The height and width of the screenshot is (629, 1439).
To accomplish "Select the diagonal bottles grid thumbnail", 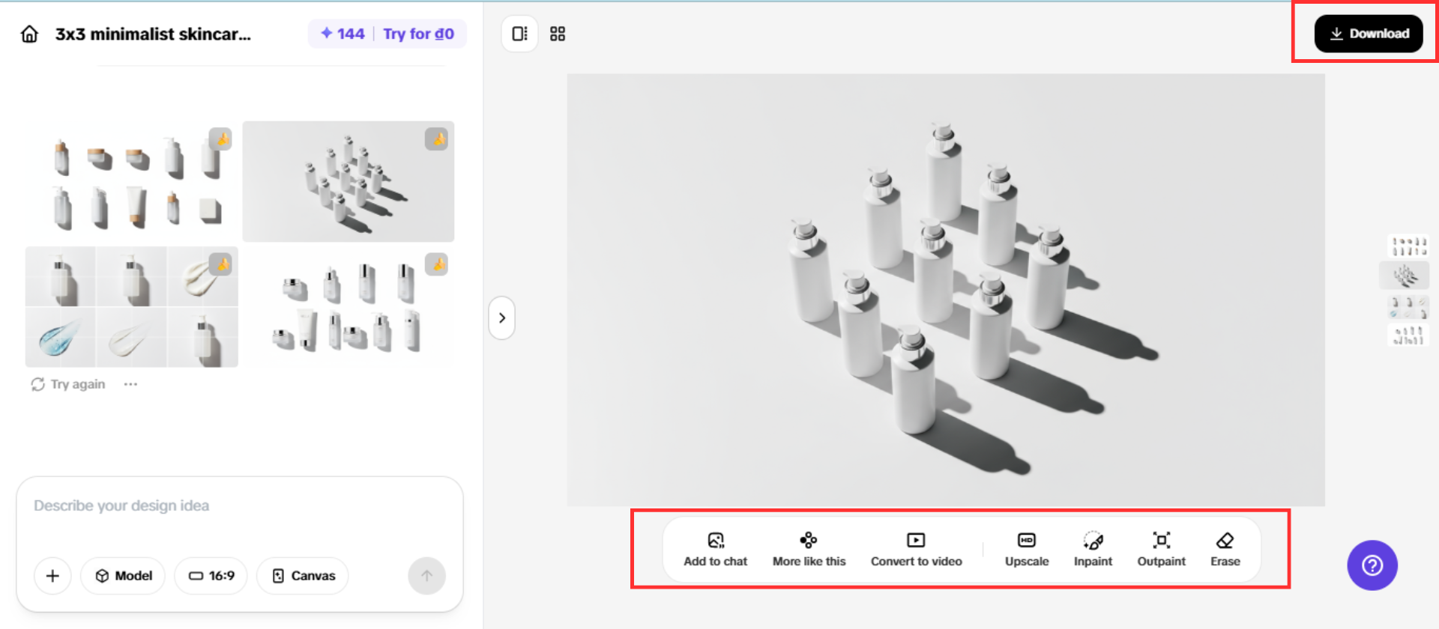I will pos(349,181).
